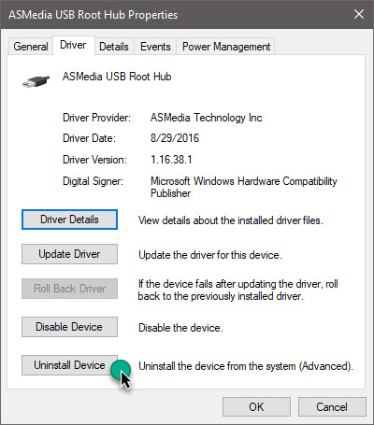Select the Driver tab
The width and height of the screenshot is (374, 425).
coord(73,45)
